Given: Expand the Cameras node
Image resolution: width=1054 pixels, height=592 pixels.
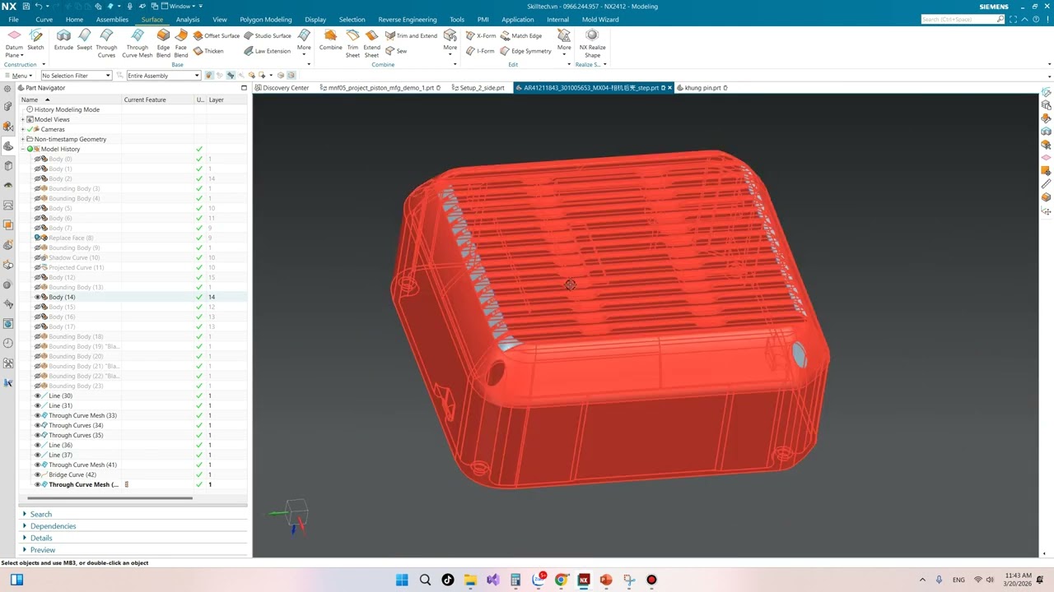Looking at the screenshot, I should pyautogui.click(x=23, y=129).
